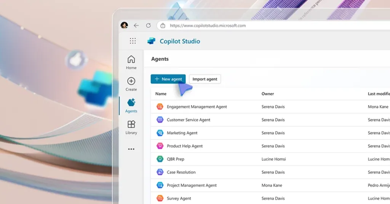Open the Case Resolution agent

coord(181,172)
